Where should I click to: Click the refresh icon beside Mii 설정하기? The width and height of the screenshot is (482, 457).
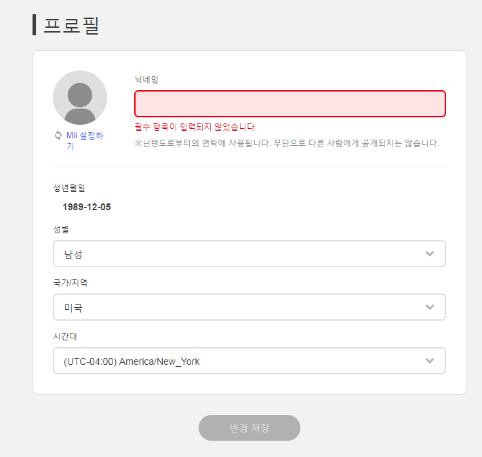point(58,136)
